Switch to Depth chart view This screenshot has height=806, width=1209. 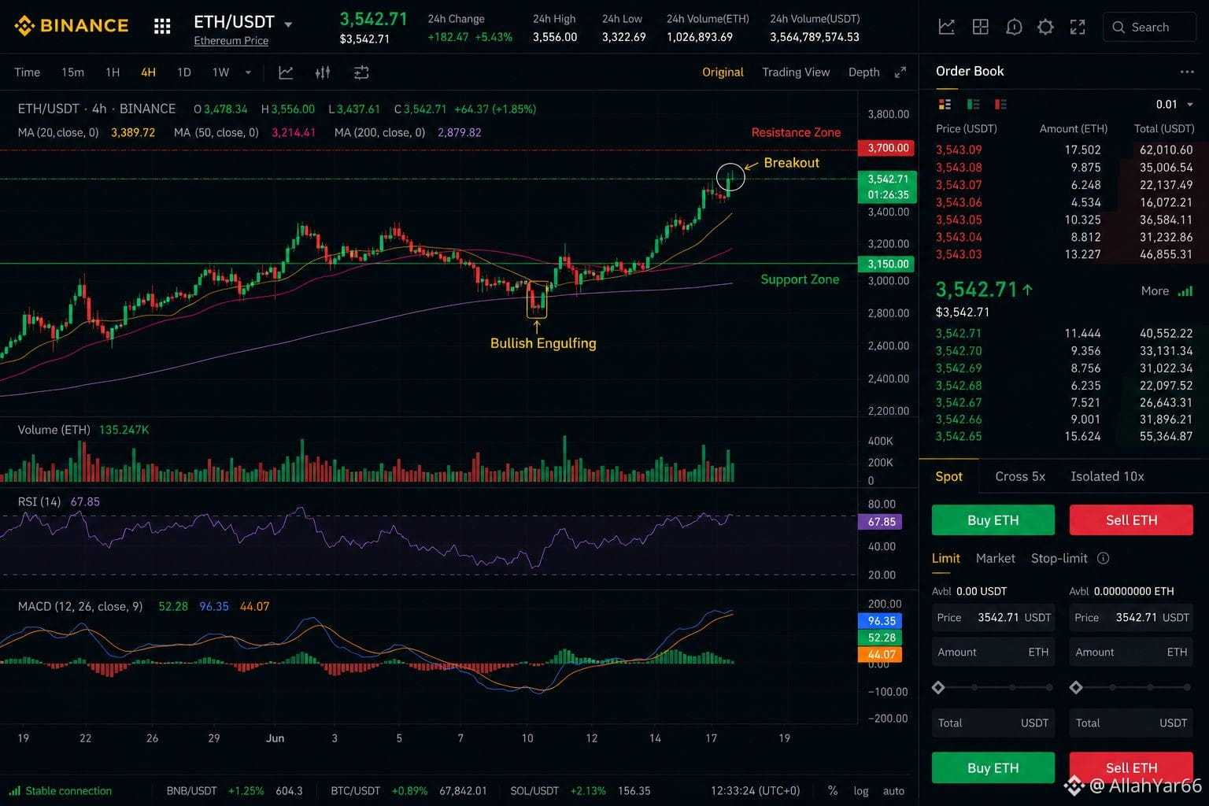click(x=863, y=72)
